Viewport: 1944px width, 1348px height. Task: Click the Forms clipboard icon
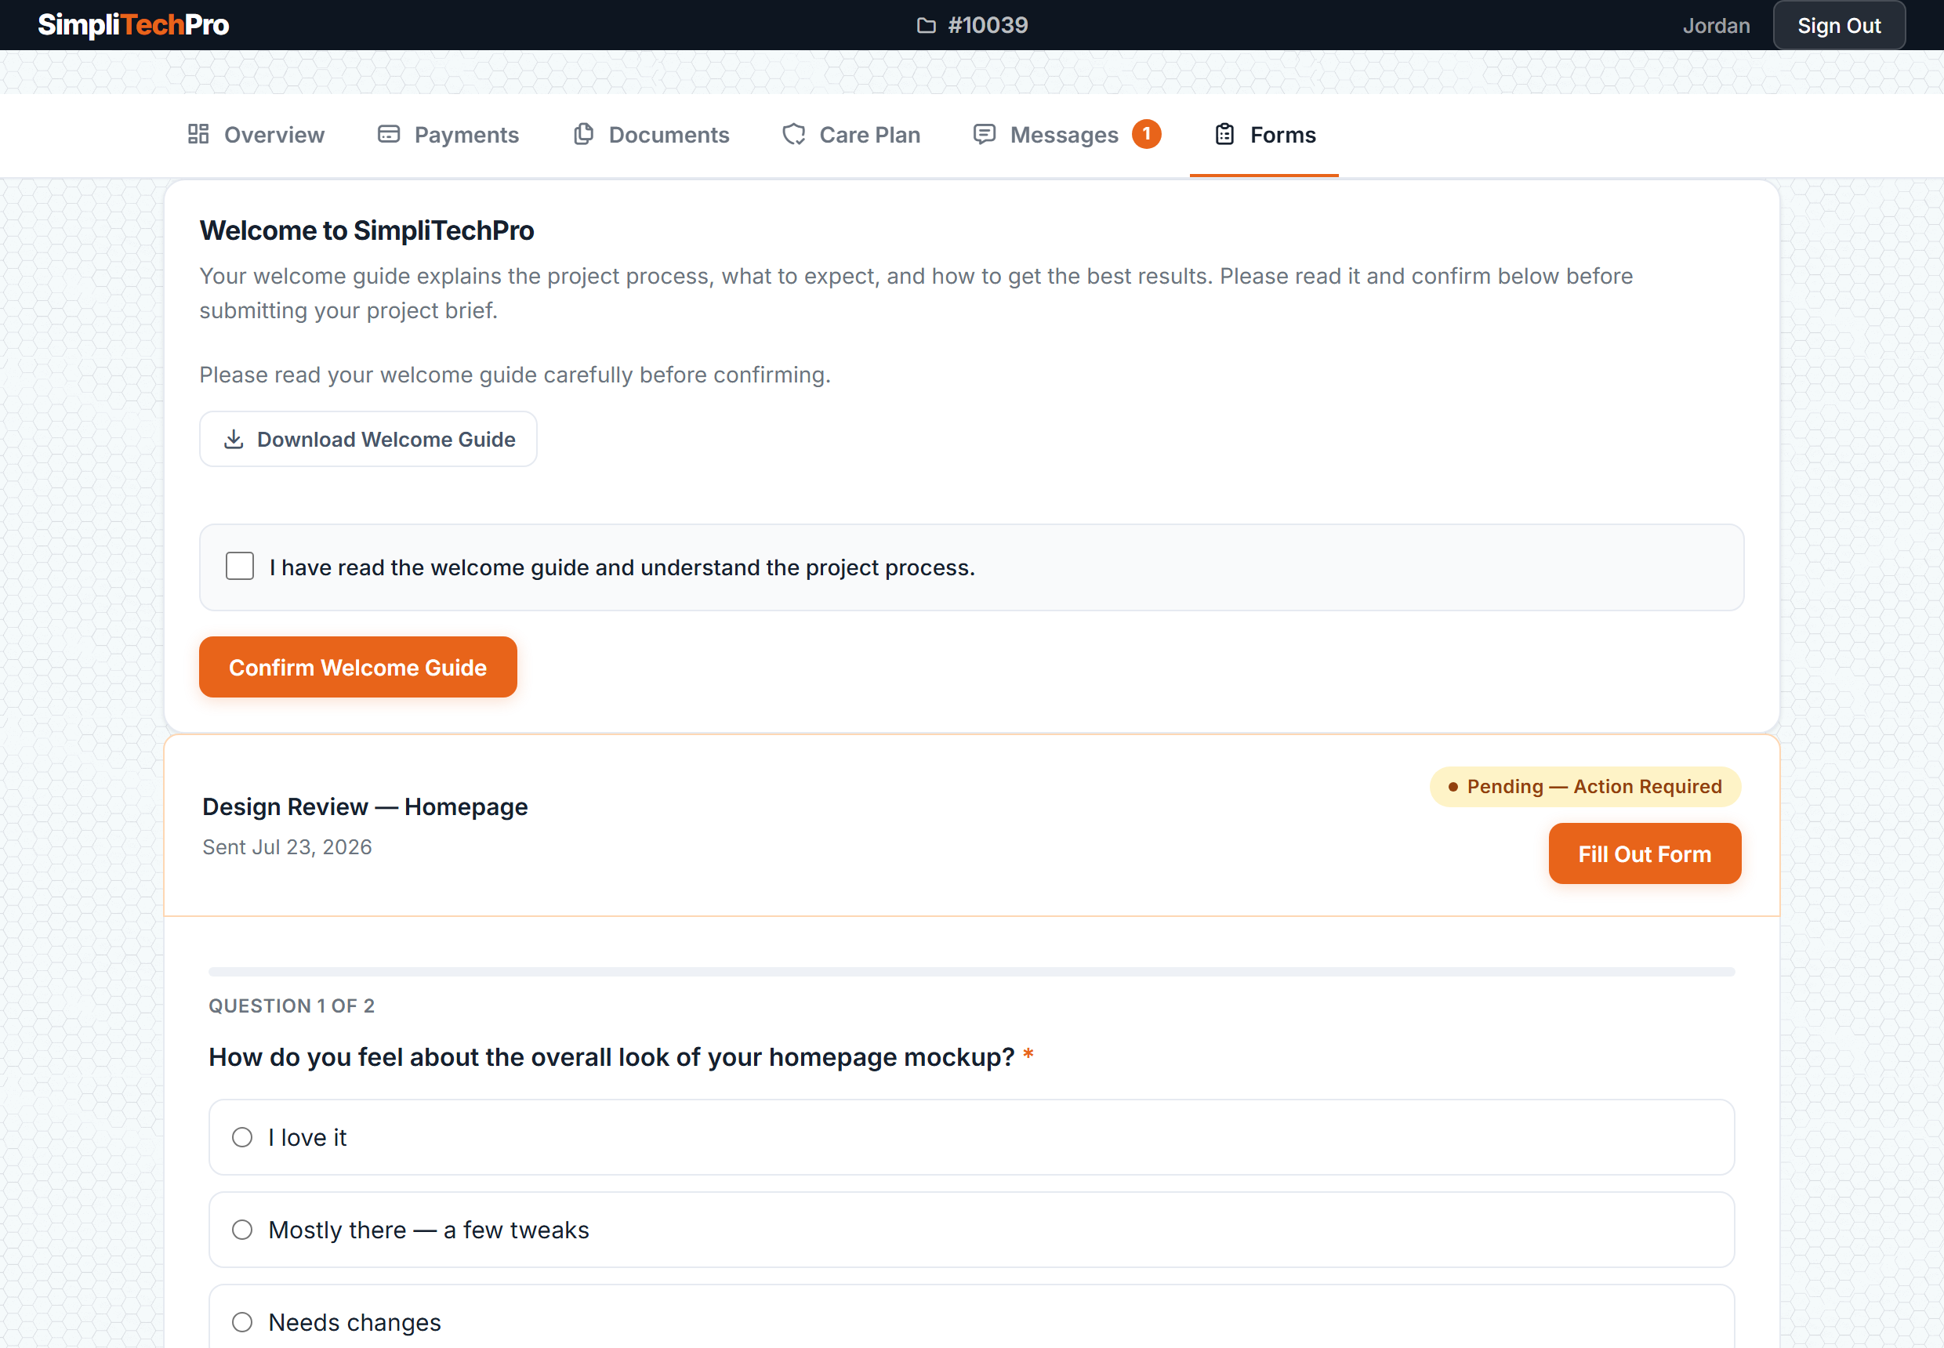pos(1225,134)
